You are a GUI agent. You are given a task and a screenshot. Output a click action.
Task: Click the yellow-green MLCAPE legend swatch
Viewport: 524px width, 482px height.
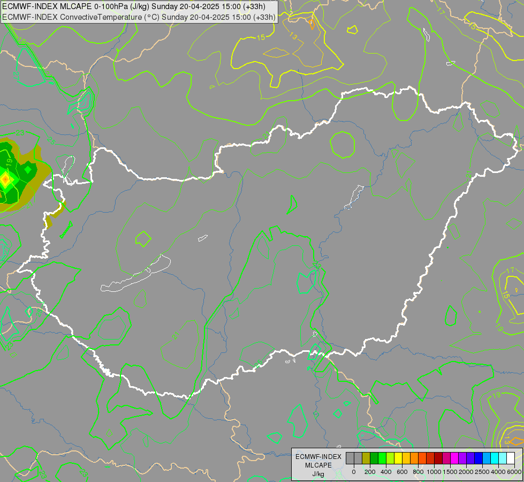(390, 458)
